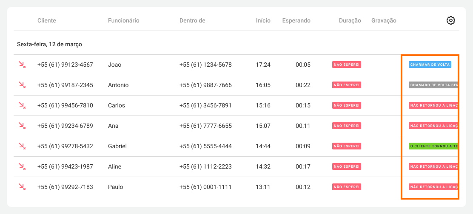Image resolution: width=473 pixels, height=214 pixels.
Task: Sort by the Cliente column header
Action: [47, 20]
